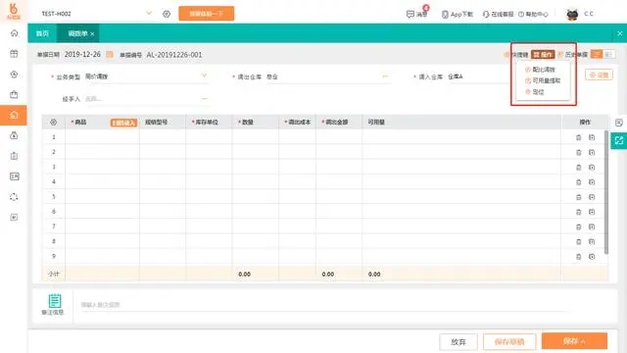Click the 放弃 button
The height and width of the screenshot is (353, 627).
pyautogui.click(x=458, y=342)
